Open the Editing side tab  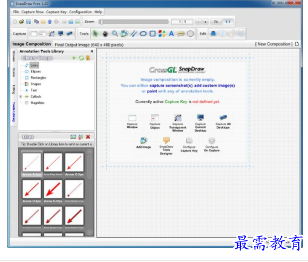(14, 89)
